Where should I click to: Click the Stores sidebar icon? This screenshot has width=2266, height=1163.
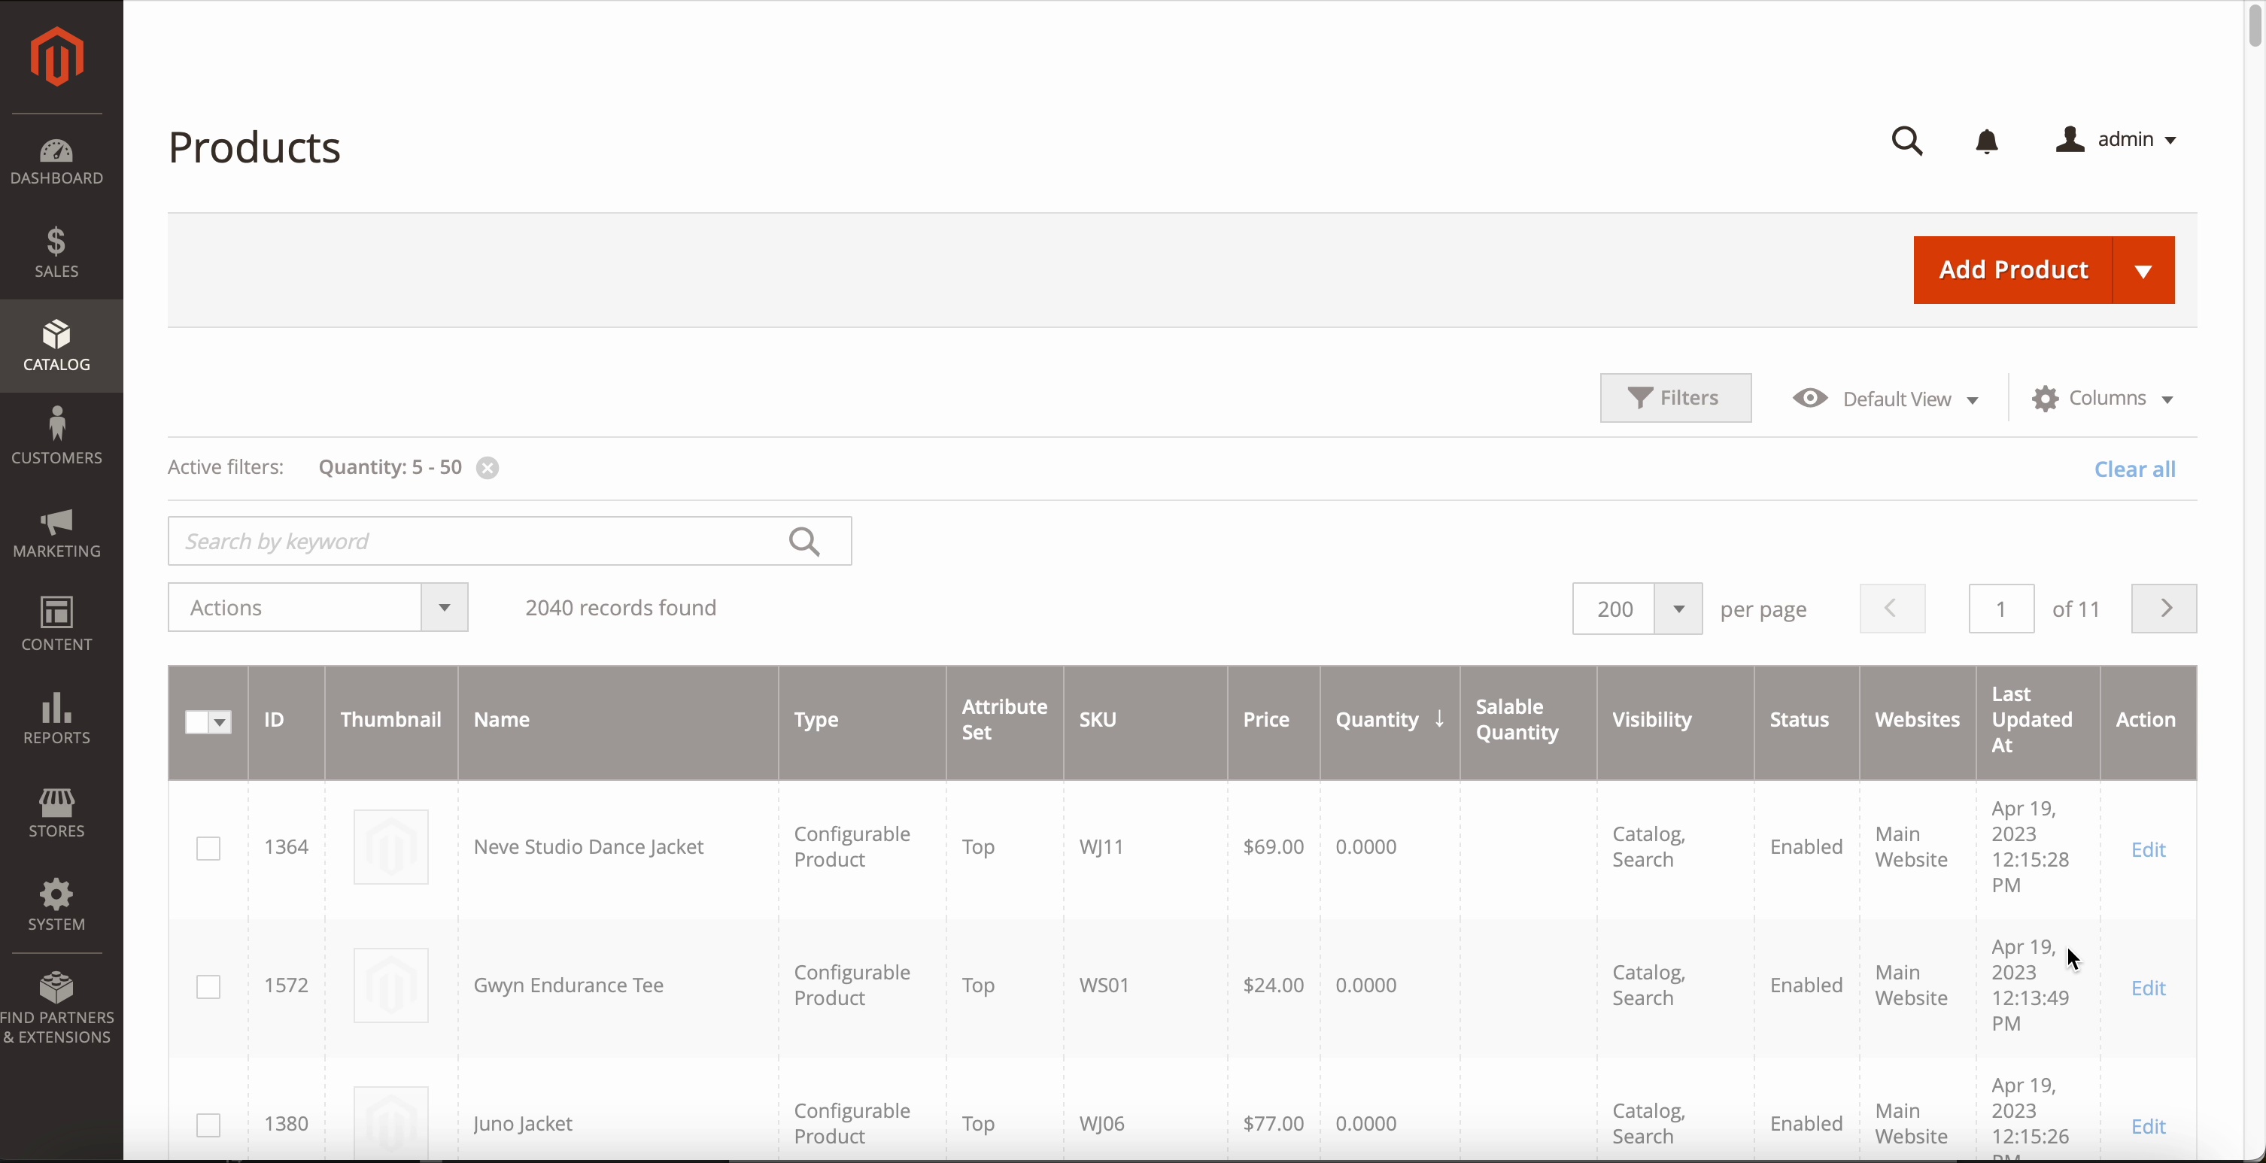(56, 812)
